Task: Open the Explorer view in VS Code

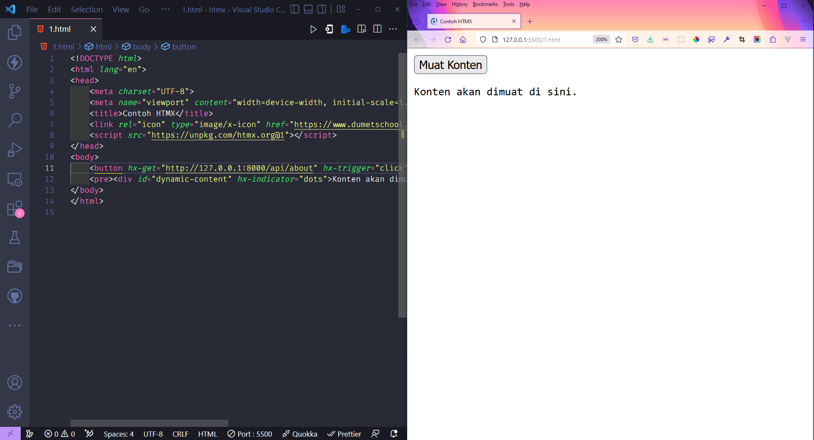Action: click(x=14, y=33)
